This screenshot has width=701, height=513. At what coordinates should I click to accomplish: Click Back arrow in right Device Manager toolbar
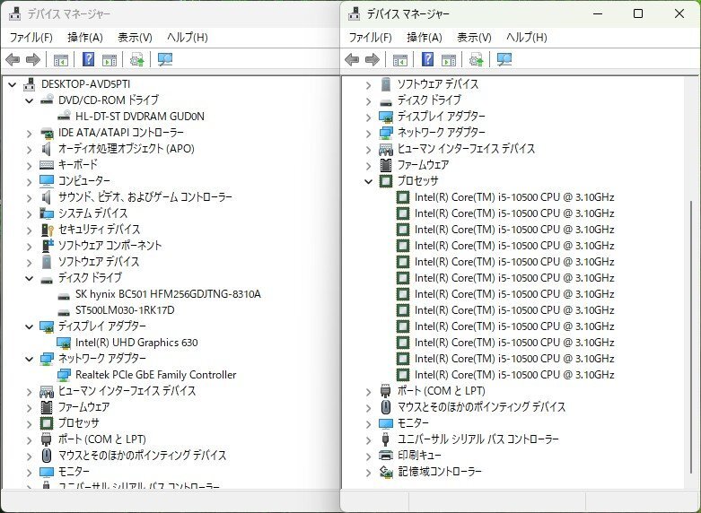[352, 59]
